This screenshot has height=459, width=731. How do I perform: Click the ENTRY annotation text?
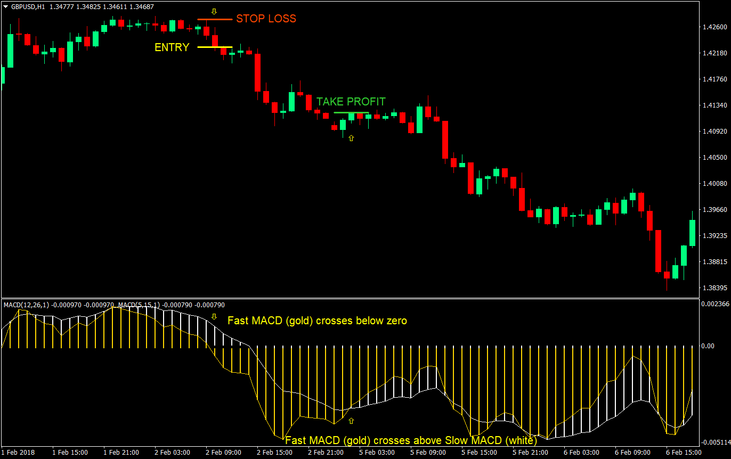[172, 47]
